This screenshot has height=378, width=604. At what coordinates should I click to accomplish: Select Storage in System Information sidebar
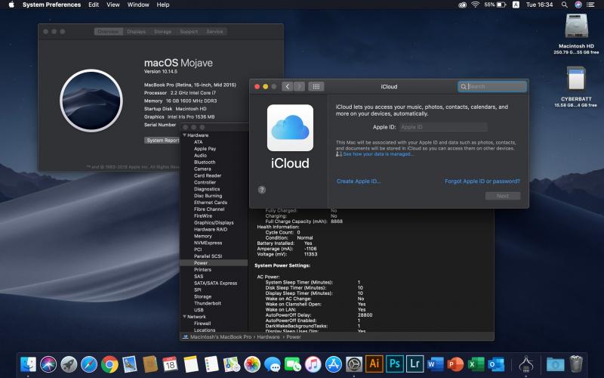[202, 296]
